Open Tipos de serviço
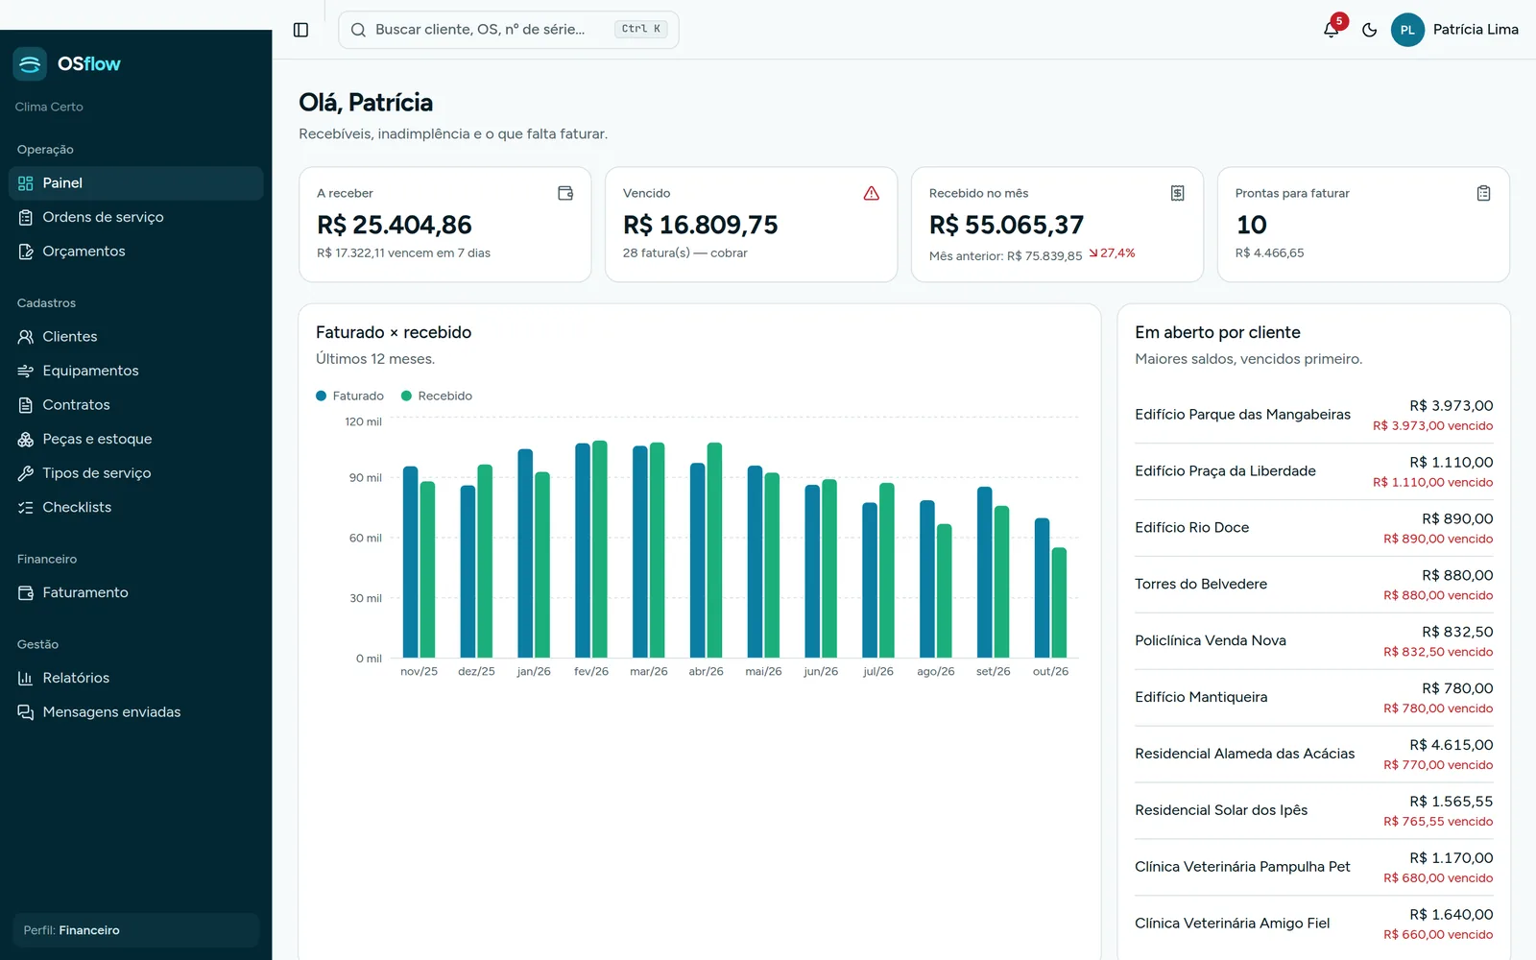Viewport: 1536px width, 960px height. (135, 473)
